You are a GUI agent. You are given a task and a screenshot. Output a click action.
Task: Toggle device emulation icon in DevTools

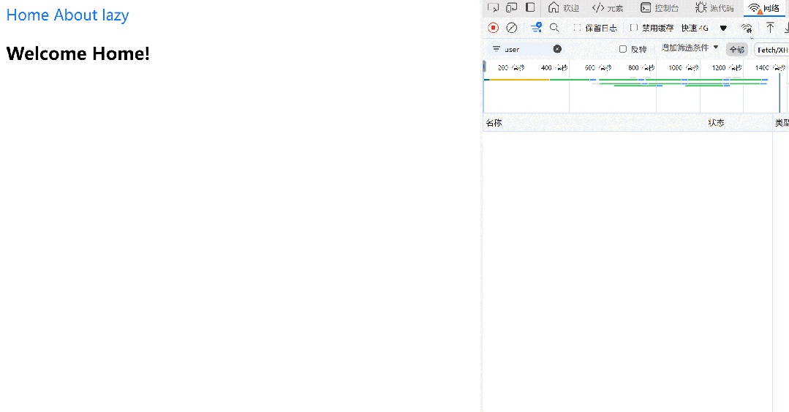click(x=512, y=7)
